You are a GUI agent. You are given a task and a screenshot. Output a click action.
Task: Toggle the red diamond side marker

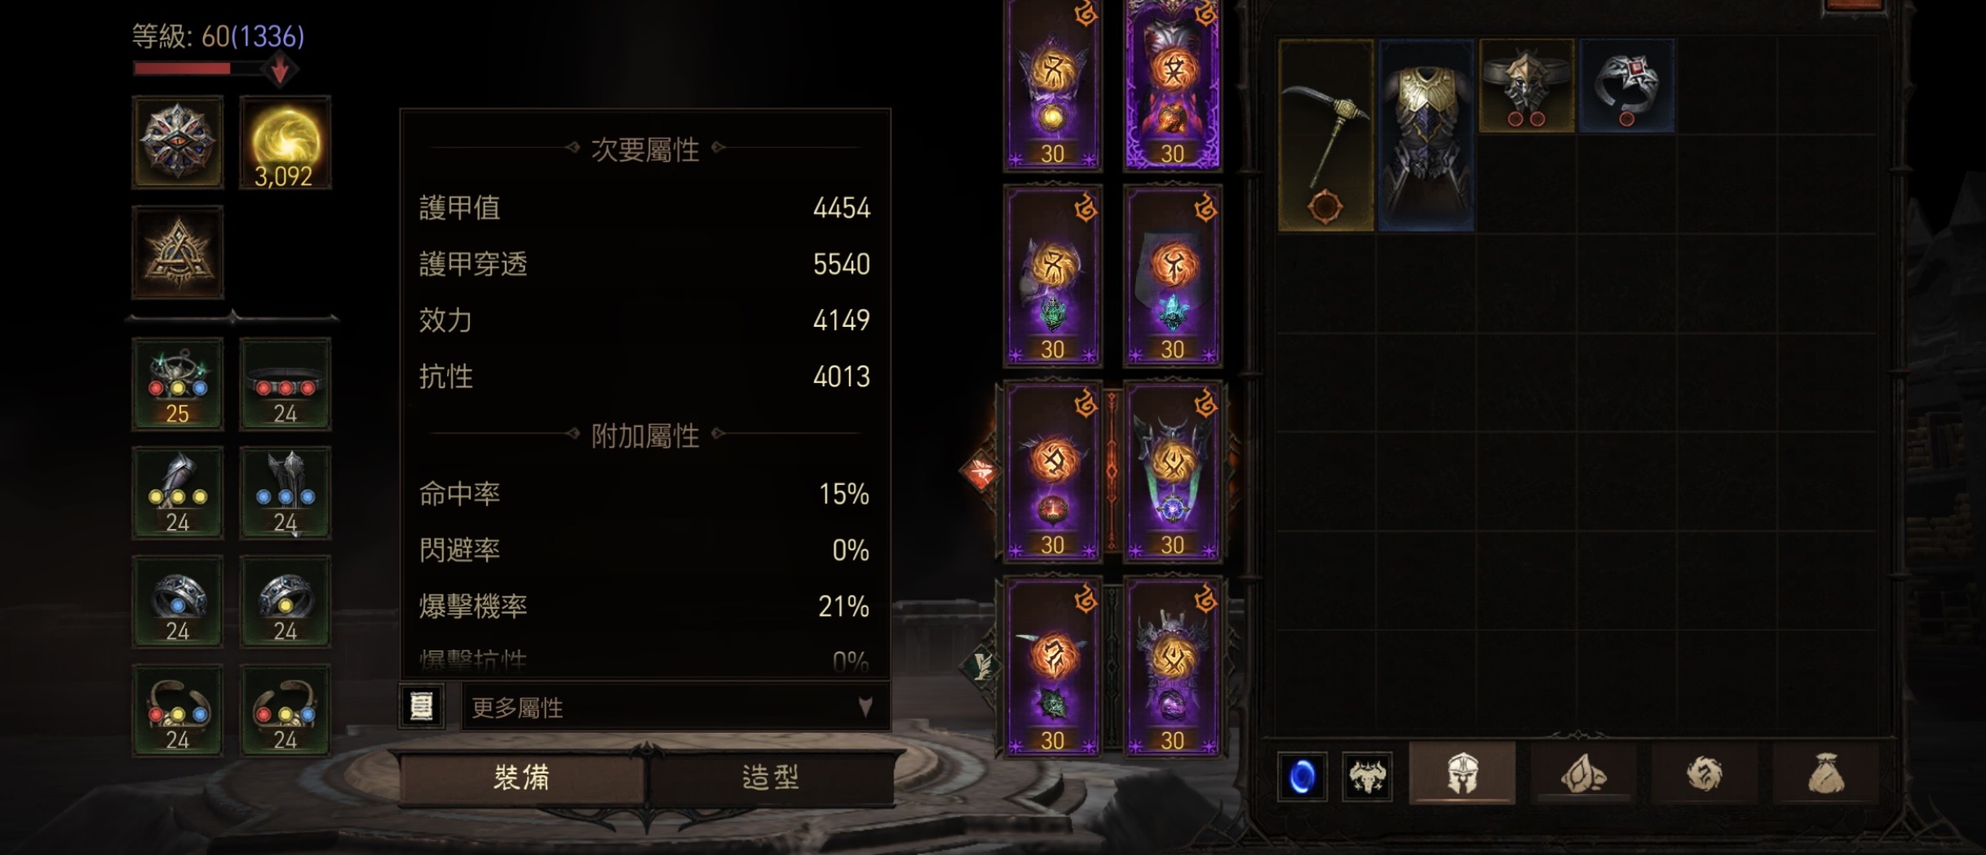980,473
